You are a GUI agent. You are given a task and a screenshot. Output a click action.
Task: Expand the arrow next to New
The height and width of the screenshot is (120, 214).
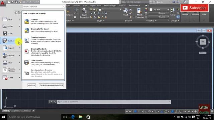click(19, 19)
